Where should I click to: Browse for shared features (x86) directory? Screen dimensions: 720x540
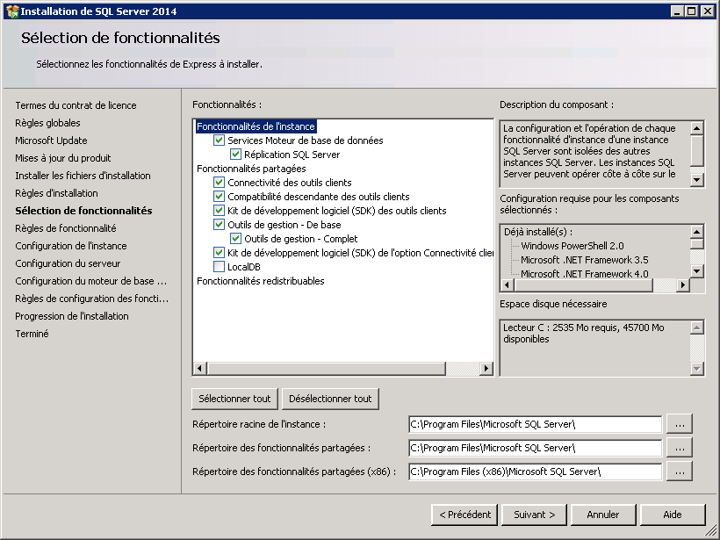point(679,472)
